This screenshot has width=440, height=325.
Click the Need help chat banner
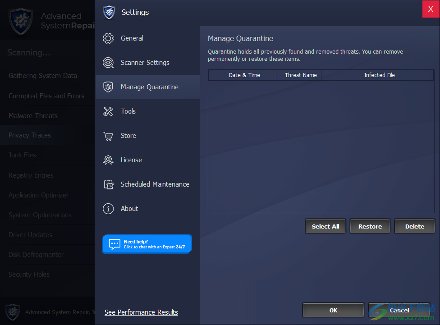[147, 244]
